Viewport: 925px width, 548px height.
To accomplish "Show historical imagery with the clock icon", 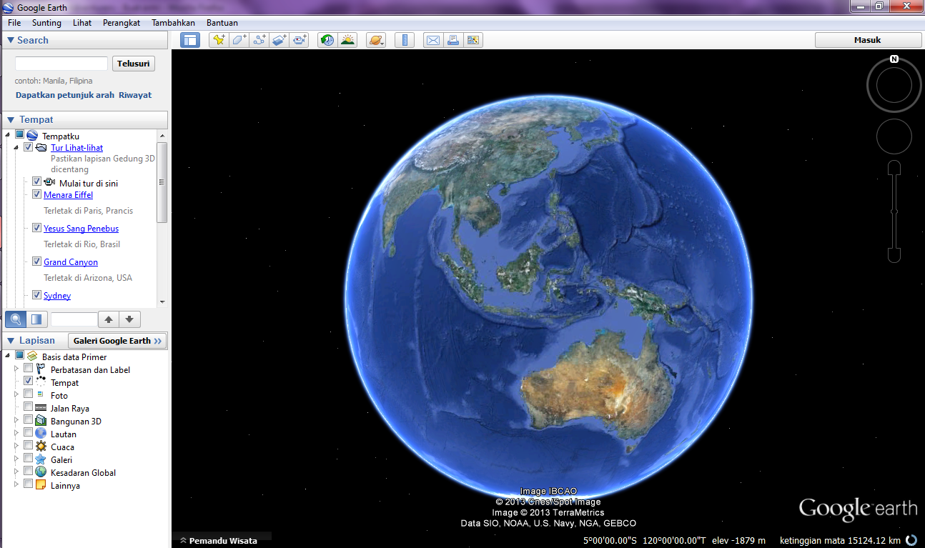I will coord(327,40).
